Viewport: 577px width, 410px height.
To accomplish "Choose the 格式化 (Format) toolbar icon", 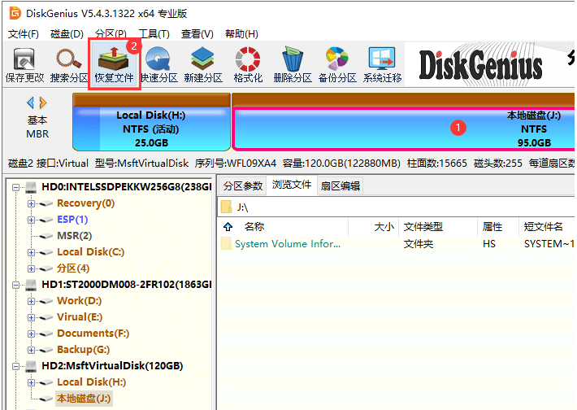I will (248, 65).
